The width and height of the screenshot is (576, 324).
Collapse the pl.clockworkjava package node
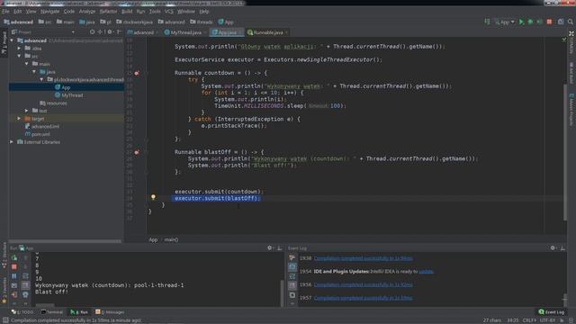pos(41,79)
